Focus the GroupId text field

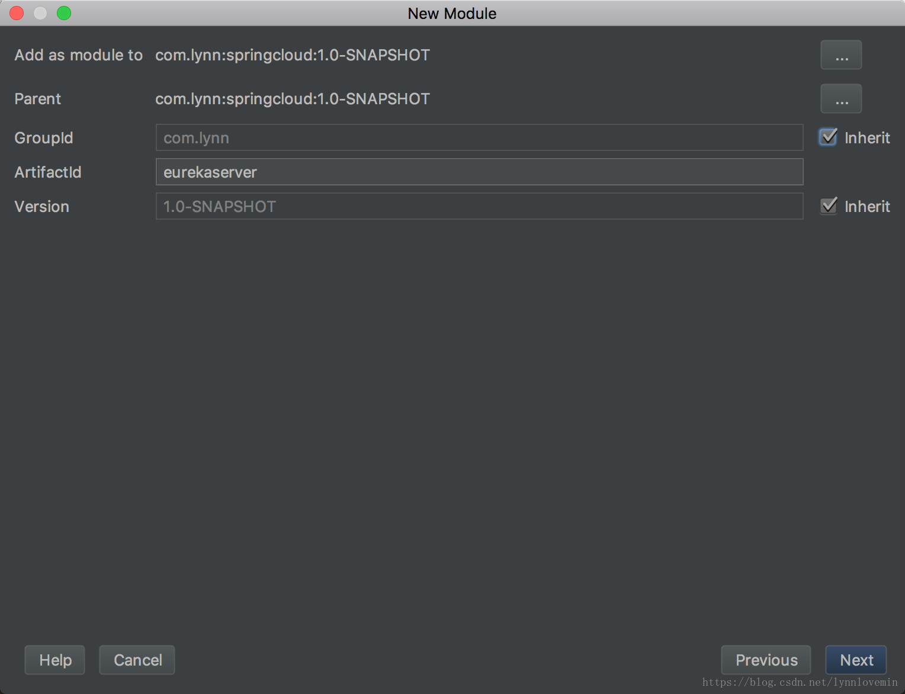479,138
